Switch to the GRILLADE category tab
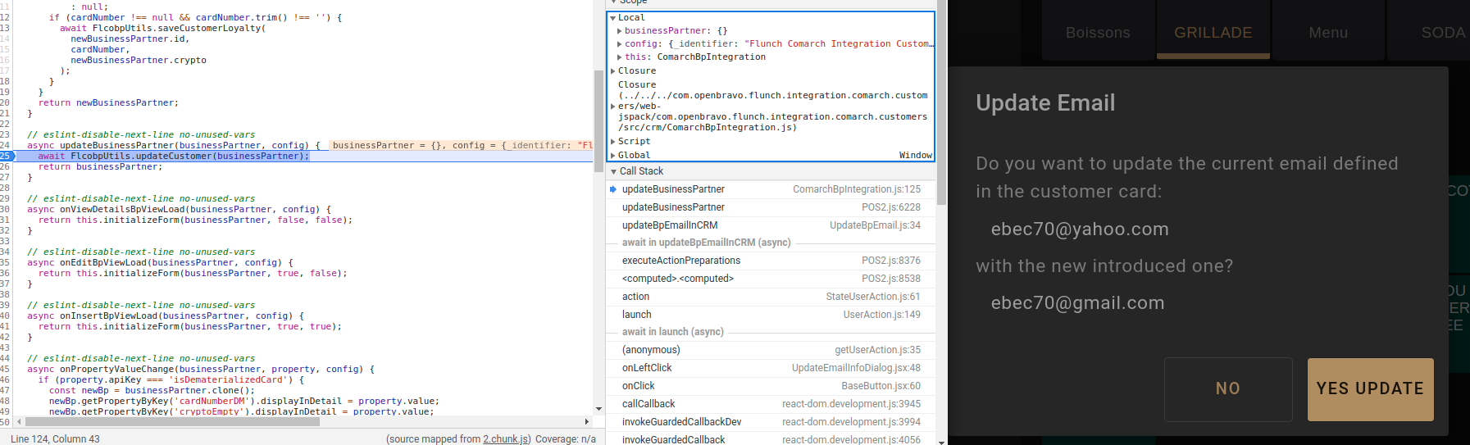This screenshot has width=1470, height=445. tap(1213, 33)
